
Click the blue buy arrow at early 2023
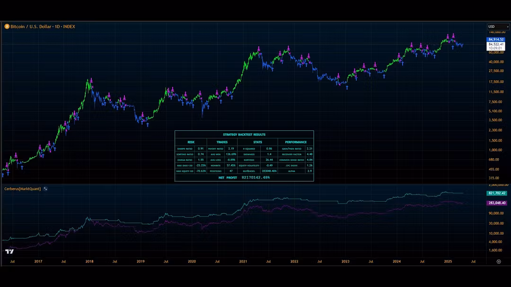pyautogui.click(x=347, y=87)
